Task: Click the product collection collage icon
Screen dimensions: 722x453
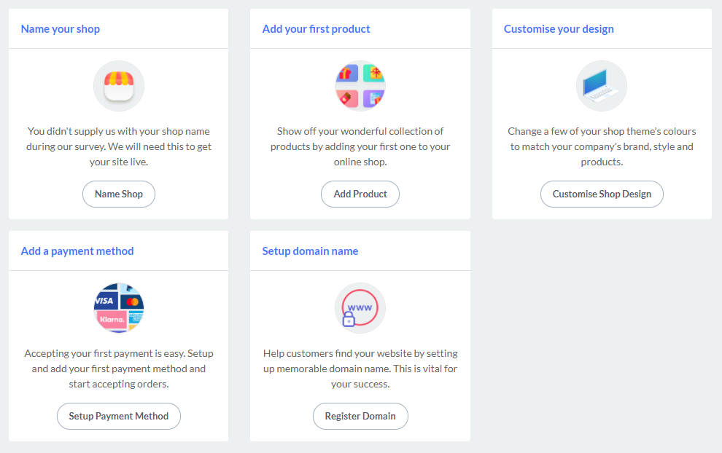Action: click(360, 85)
